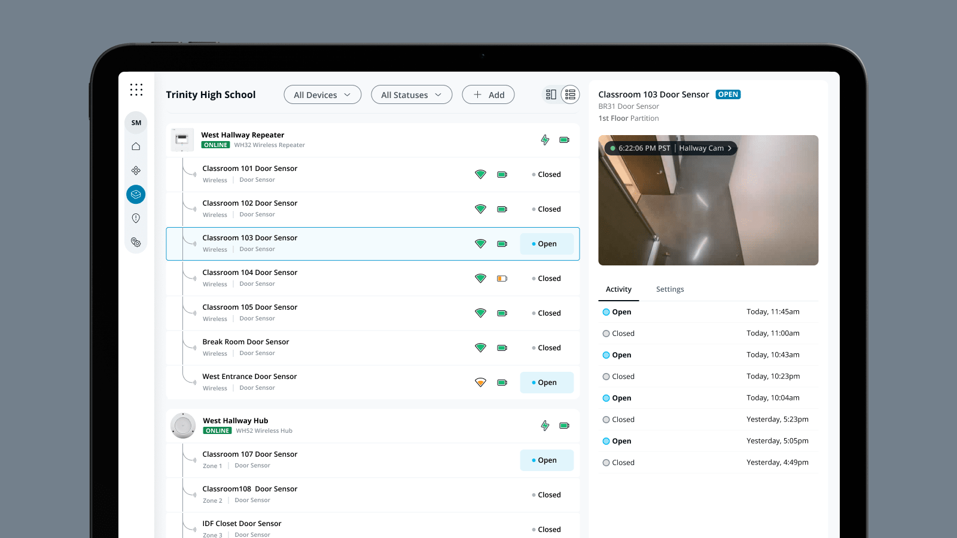
Task: Click Classroom 103 signal strength icon
Action: (x=480, y=244)
